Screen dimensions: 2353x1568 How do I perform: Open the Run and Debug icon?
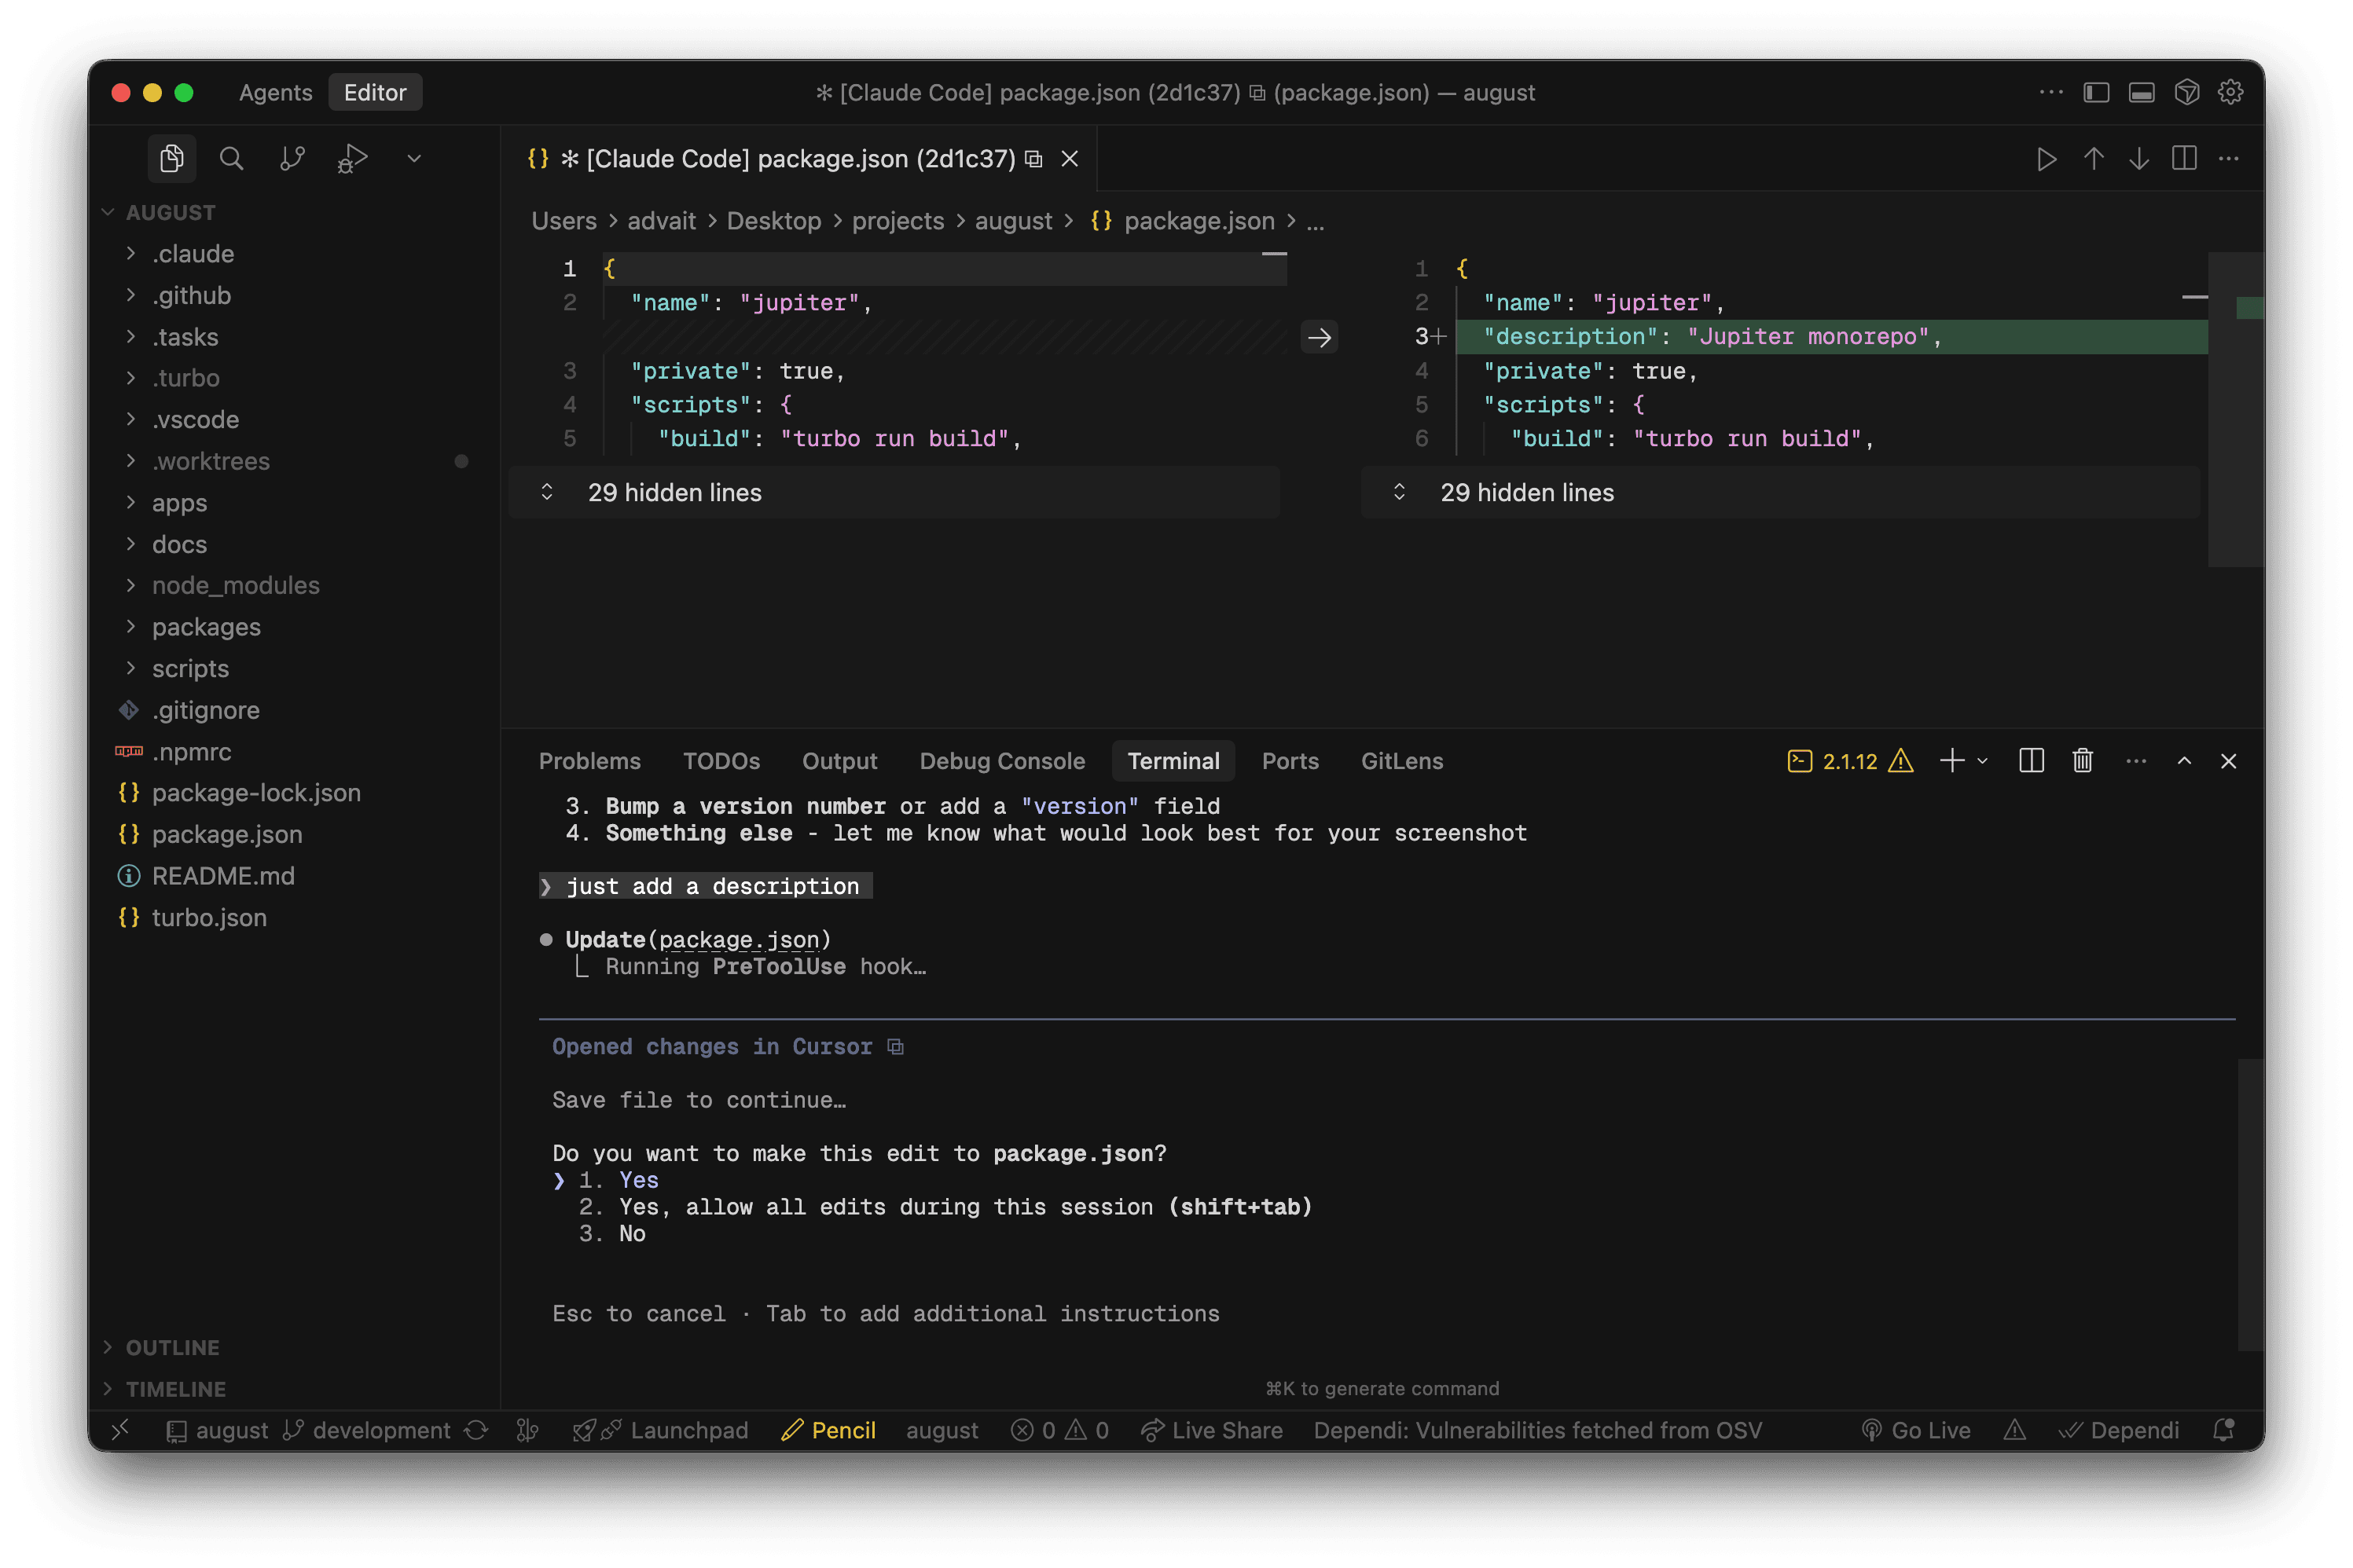[x=352, y=158]
